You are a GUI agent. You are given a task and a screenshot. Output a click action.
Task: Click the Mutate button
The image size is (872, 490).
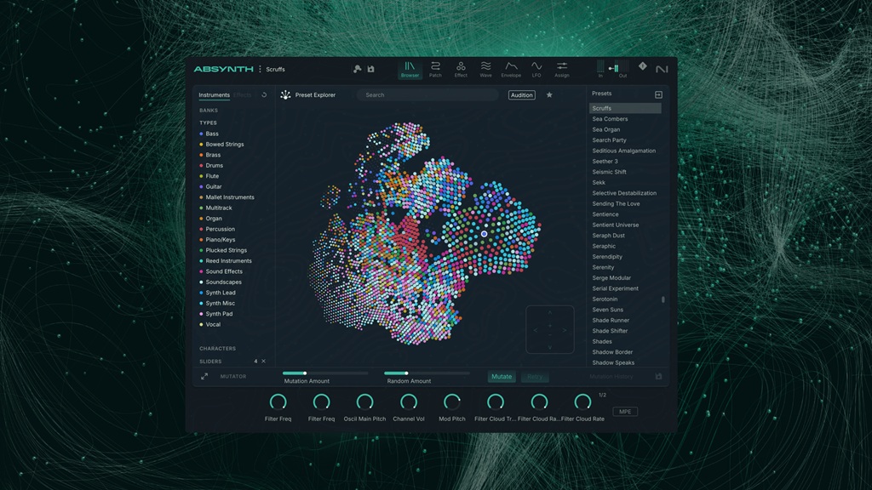(502, 377)
